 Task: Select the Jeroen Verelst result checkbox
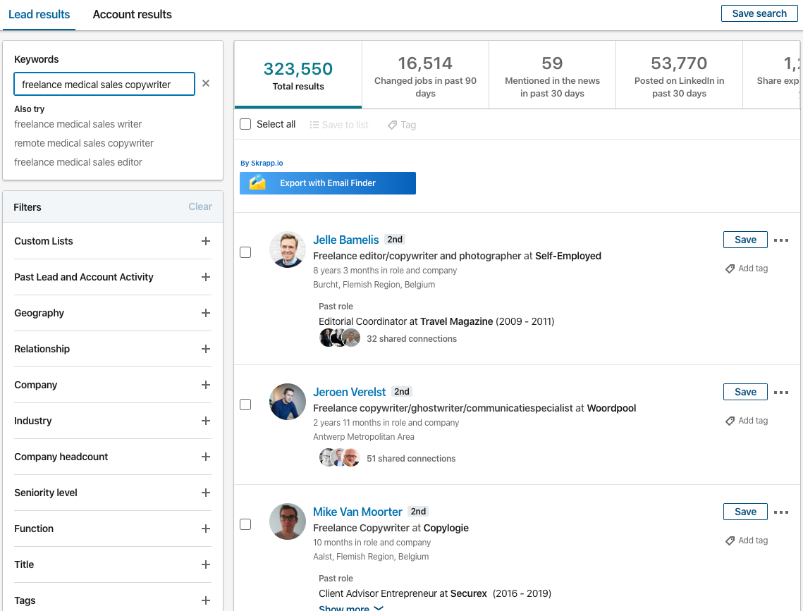coord(245,405)
